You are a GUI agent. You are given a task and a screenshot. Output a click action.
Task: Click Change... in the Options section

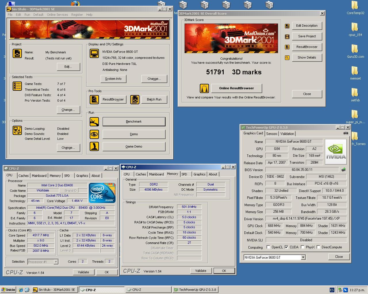[x=68, y=148]
